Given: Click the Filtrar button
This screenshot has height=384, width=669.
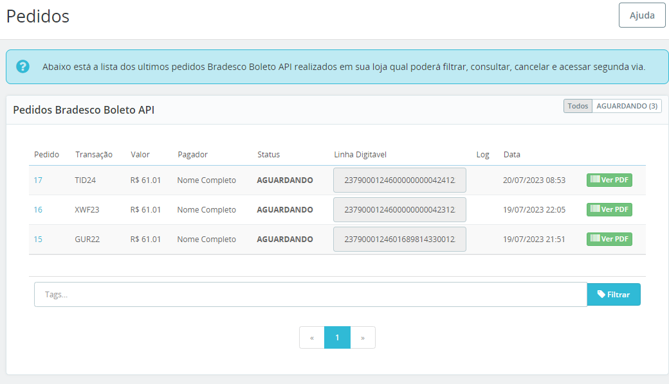Looking at the screenshot, I should (614, 295).
